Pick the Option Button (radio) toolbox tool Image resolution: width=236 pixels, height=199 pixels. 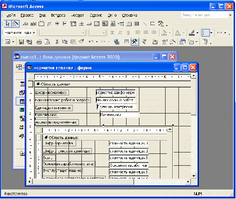click(57, 24)
